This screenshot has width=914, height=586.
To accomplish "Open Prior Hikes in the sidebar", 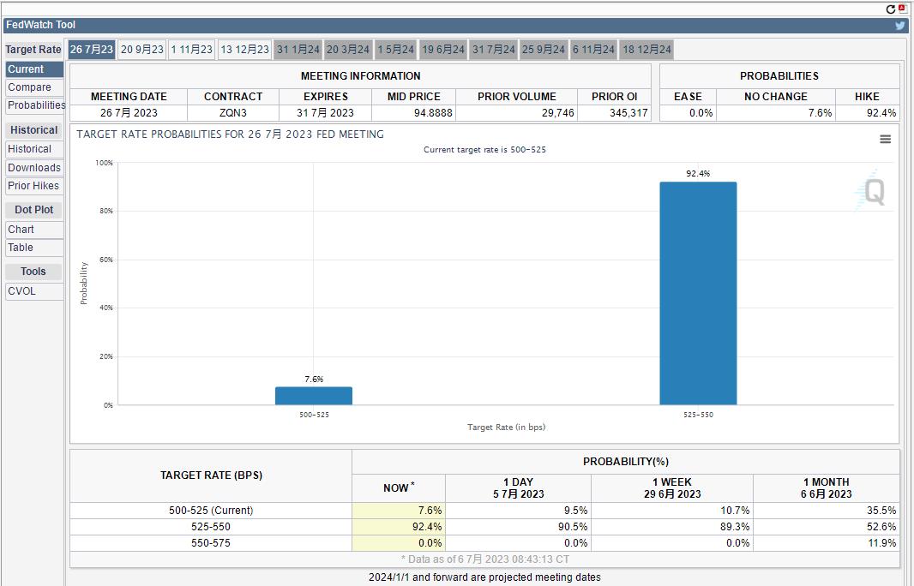I will [33, 186].
